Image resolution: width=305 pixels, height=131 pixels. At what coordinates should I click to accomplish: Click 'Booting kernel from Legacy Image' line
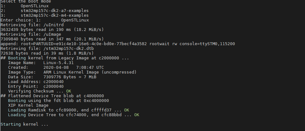pyautogui.click(x=65, y=58)
